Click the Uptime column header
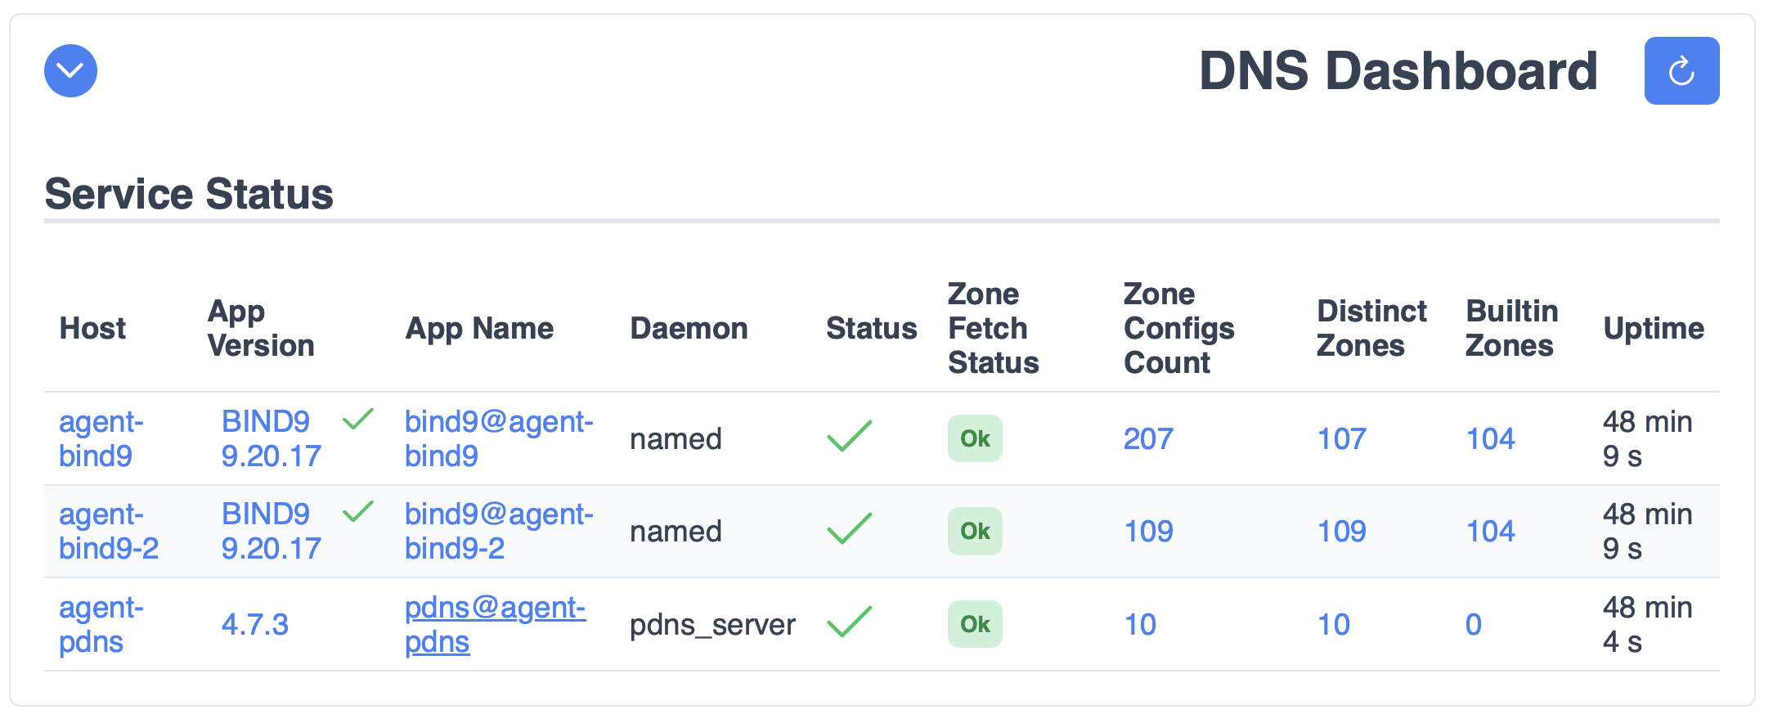 [1653, 328]
